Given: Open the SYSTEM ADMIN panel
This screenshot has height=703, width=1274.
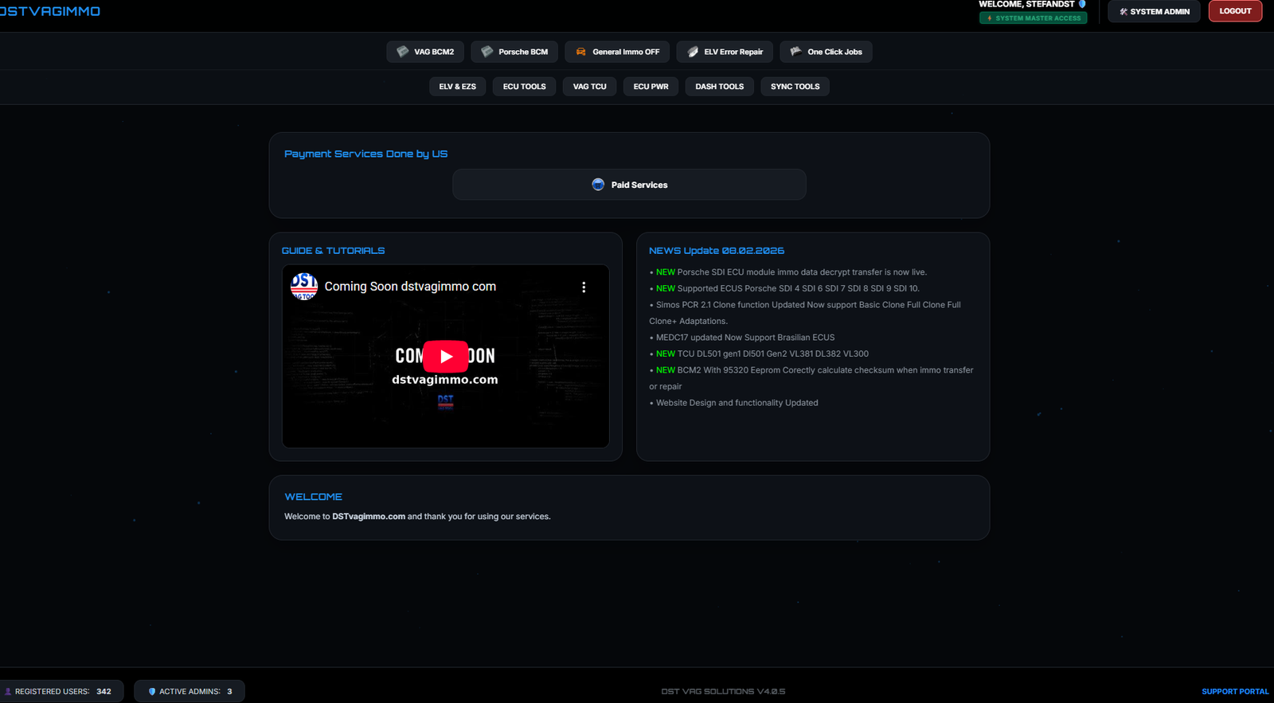Looking at the screenshot, I should (1154, 11).
